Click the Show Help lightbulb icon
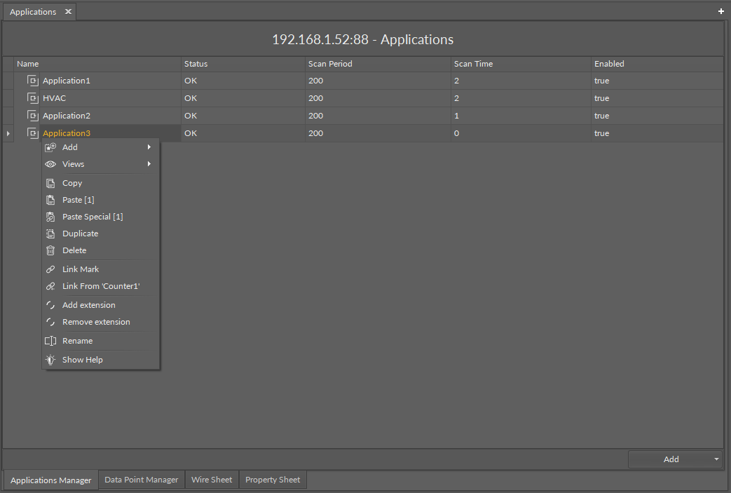The image size is (731, 493). click(x=50, y=360)
